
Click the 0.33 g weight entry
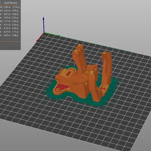(x=15, y=25)
